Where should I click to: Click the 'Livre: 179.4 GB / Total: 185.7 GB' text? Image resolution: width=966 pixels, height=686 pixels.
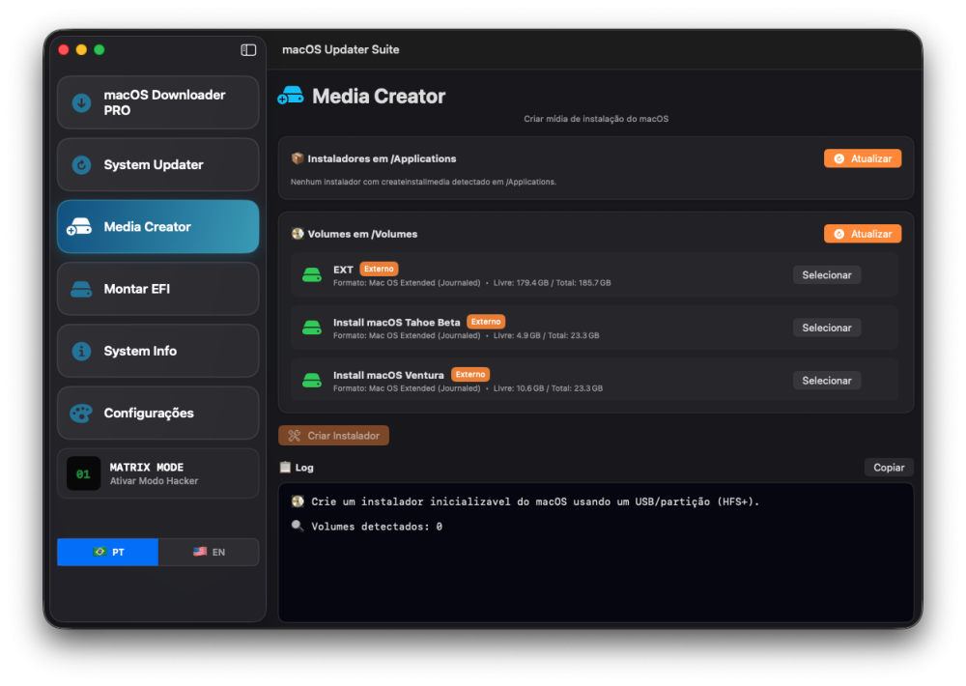(x=552, y=283)
